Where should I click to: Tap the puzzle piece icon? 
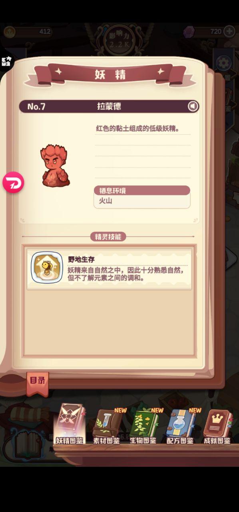[6, 61]
